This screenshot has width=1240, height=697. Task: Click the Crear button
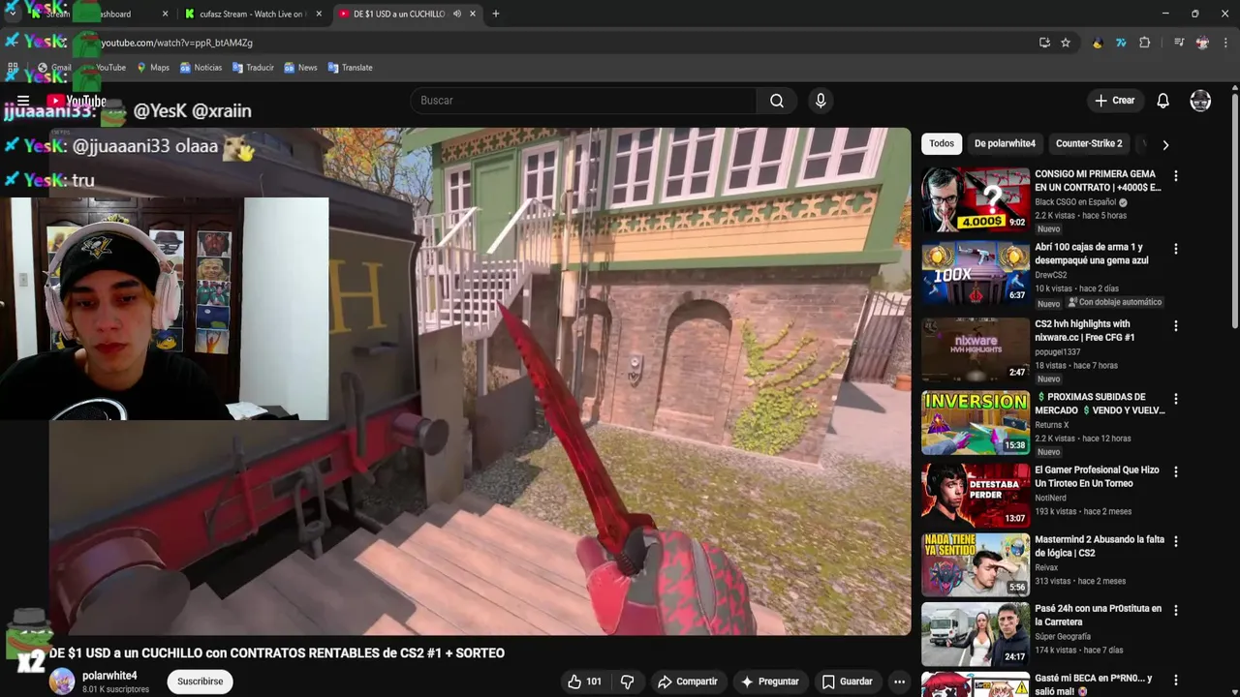(1114, 101)
